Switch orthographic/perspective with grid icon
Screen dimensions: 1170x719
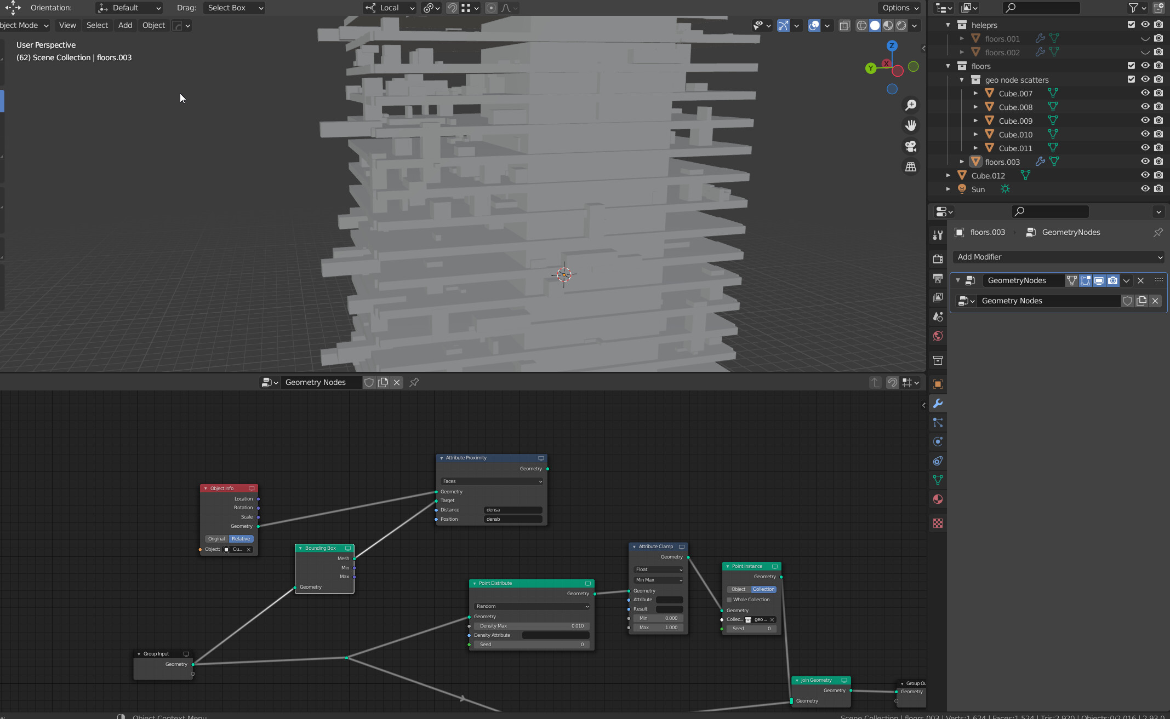[x=911, y=166]
